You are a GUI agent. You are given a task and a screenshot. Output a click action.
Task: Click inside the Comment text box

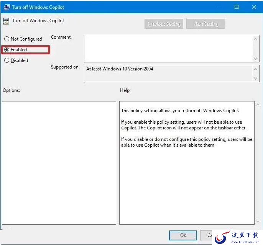(168, 49)
